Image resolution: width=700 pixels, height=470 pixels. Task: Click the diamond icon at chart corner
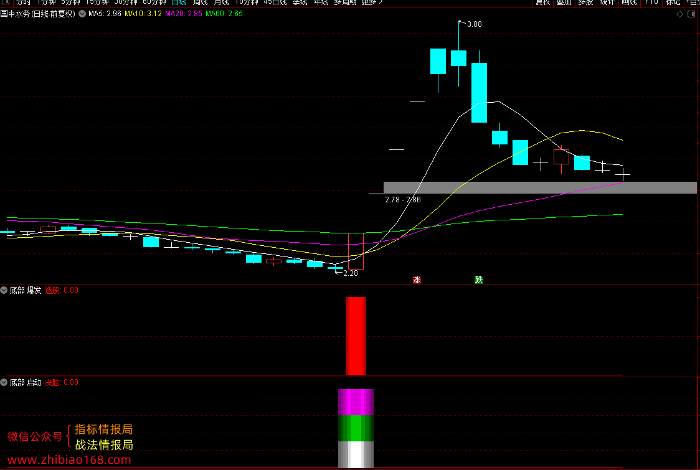[679, 14]
